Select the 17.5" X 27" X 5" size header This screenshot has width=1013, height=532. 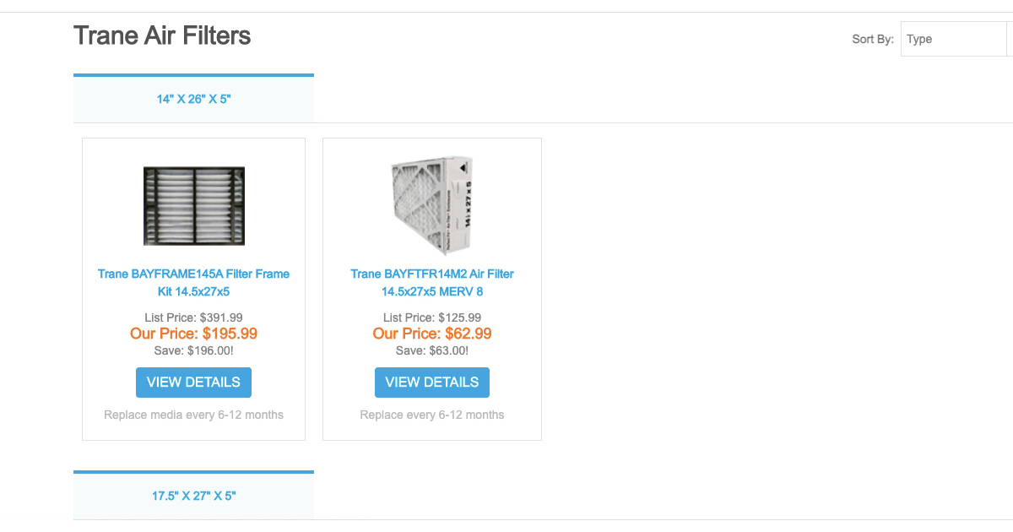193,495
